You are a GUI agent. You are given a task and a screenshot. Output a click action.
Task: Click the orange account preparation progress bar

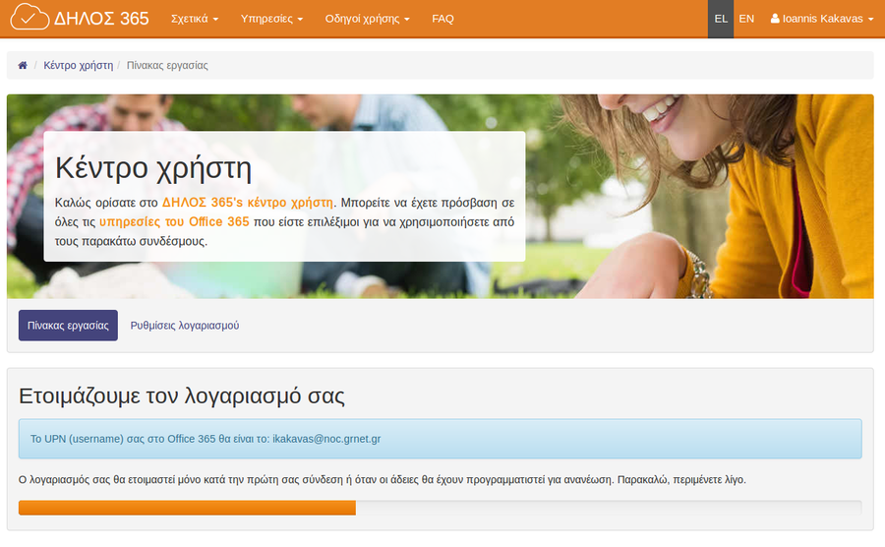coord(187,508)
